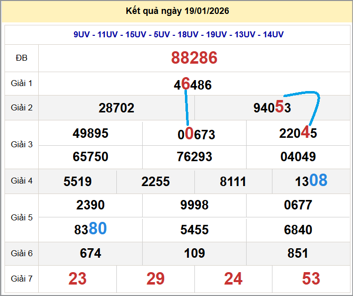Screen dimensions: 353x296
Task: Select the special prize number 88286
Action: tap(194, 58)
